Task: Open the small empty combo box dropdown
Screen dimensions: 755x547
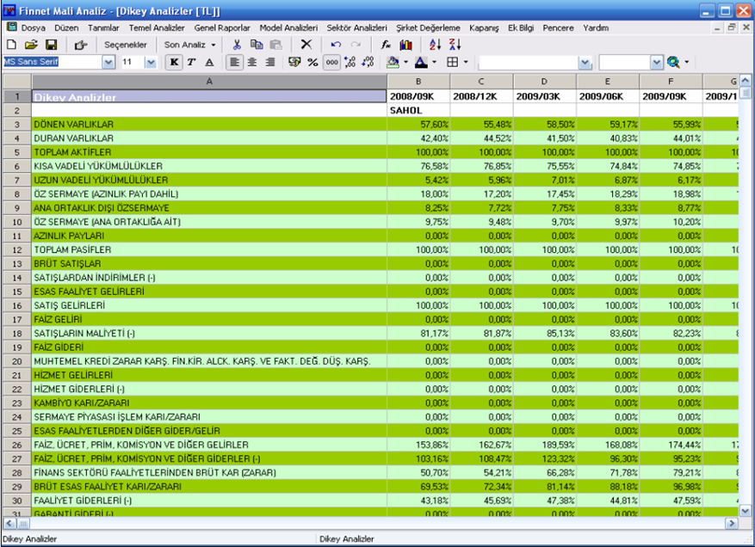Action: tap(657, 63)
